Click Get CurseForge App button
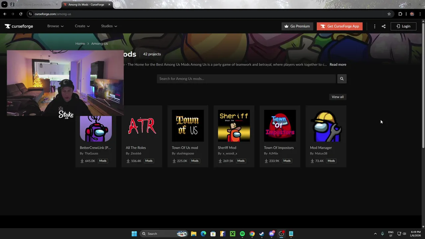 coord(339,26)
